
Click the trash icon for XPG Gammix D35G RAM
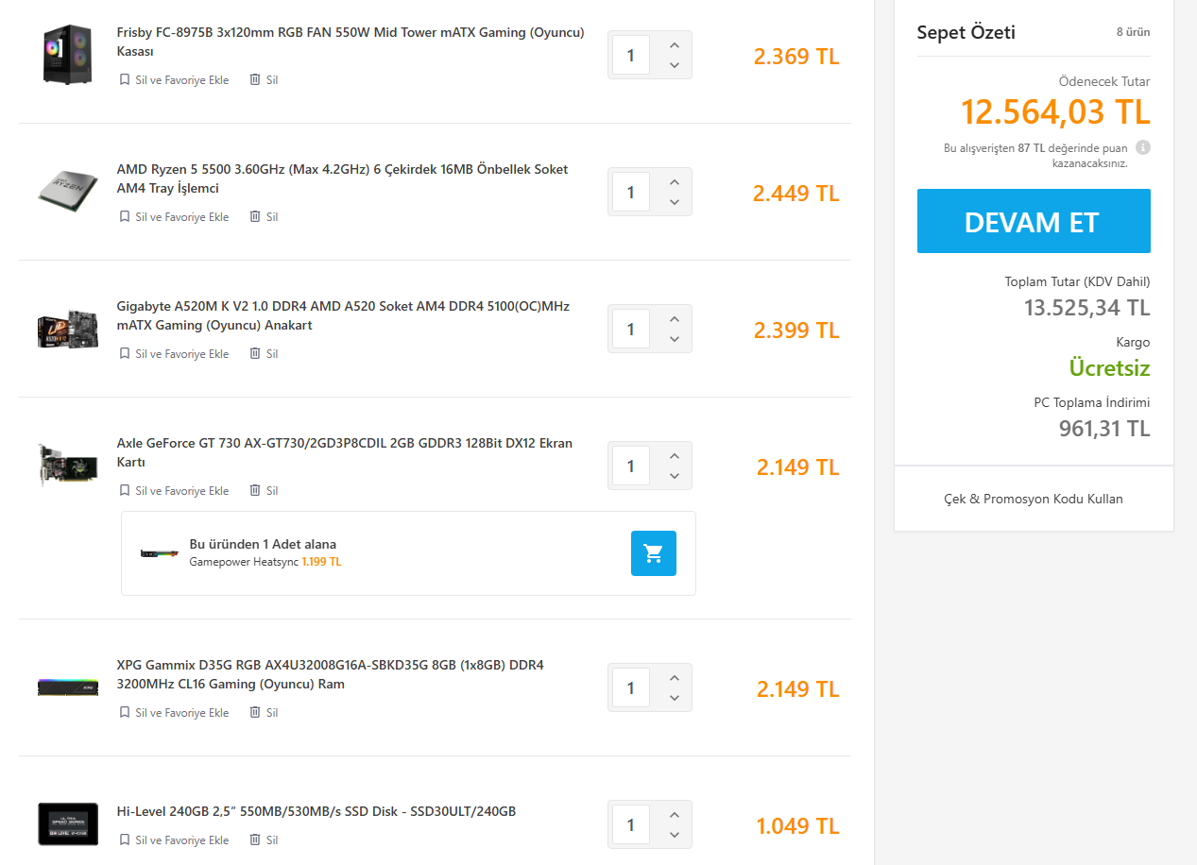pos(254,713)
